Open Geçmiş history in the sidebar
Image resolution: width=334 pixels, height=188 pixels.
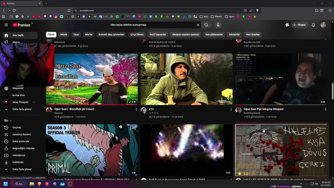(x=20, y=127)
